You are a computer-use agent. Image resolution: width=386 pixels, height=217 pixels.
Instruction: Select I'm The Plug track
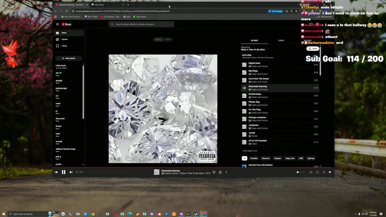pyautogui.click(x=280, y=111)
